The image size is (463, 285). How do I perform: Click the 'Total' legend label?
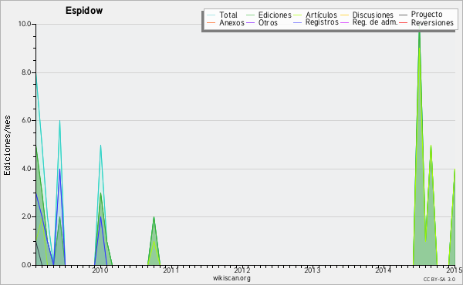(x=228, y=15)
